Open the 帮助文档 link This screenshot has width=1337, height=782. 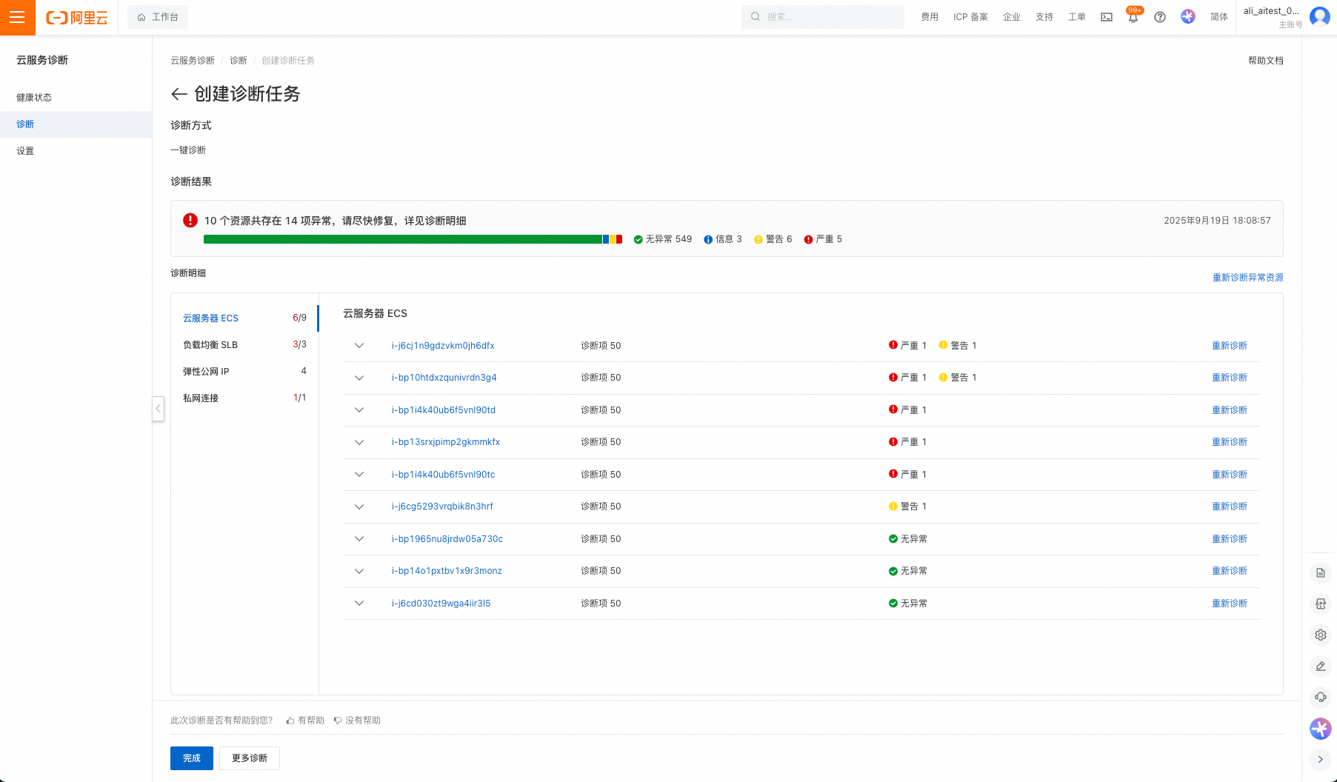[1266, 61]
